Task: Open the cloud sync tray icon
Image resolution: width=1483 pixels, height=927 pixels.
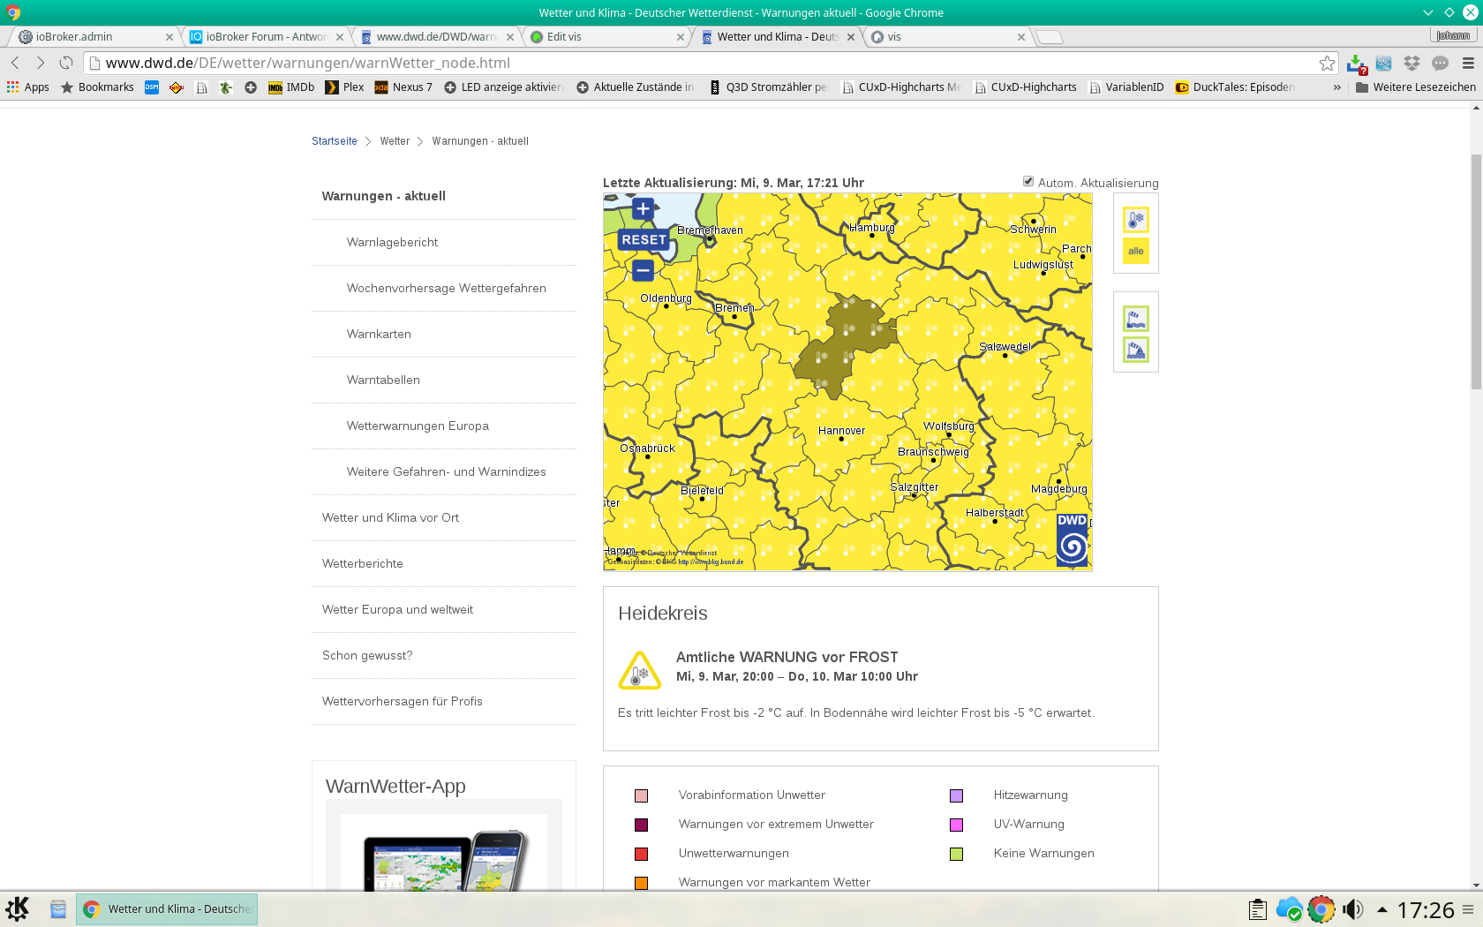Action: pos(1289,909)
